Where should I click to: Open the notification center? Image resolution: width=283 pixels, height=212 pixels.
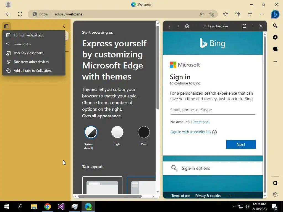pos(274,206)
